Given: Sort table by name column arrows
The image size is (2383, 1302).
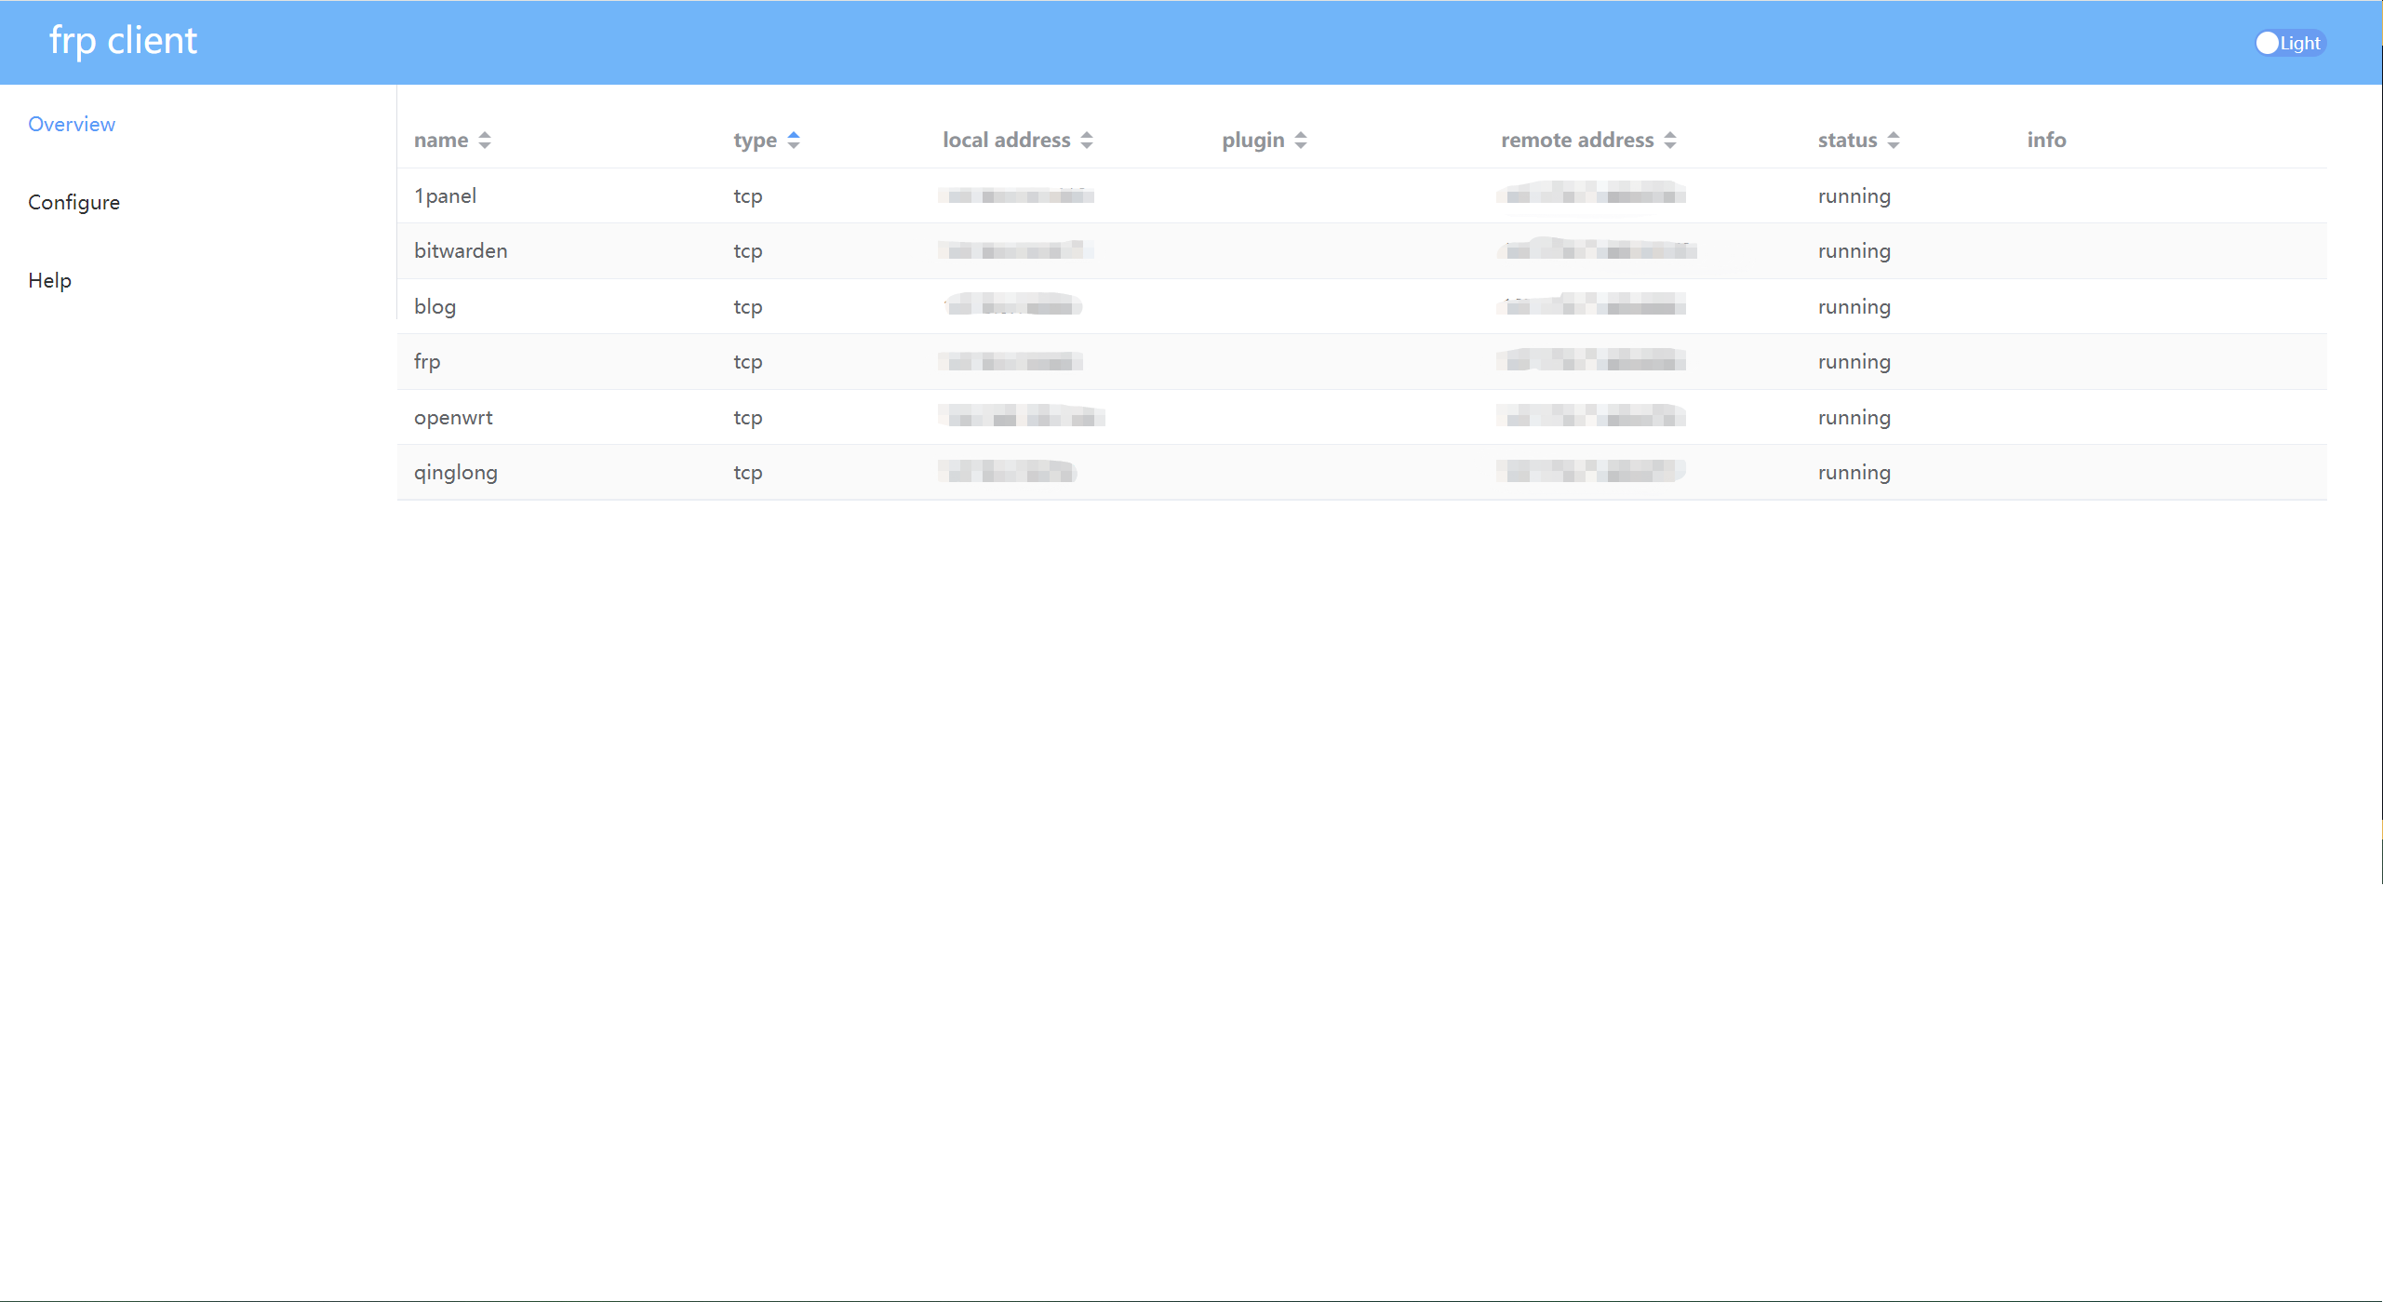Looking at the screenshot, I should pyautogui.click(x=485, y=141).
